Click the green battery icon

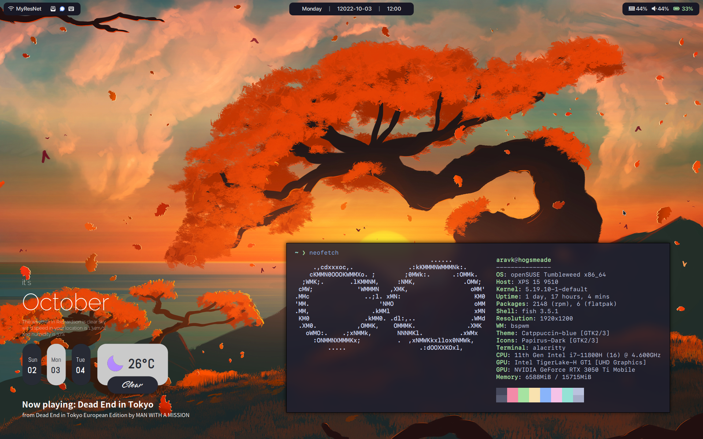tap(677, 9)
